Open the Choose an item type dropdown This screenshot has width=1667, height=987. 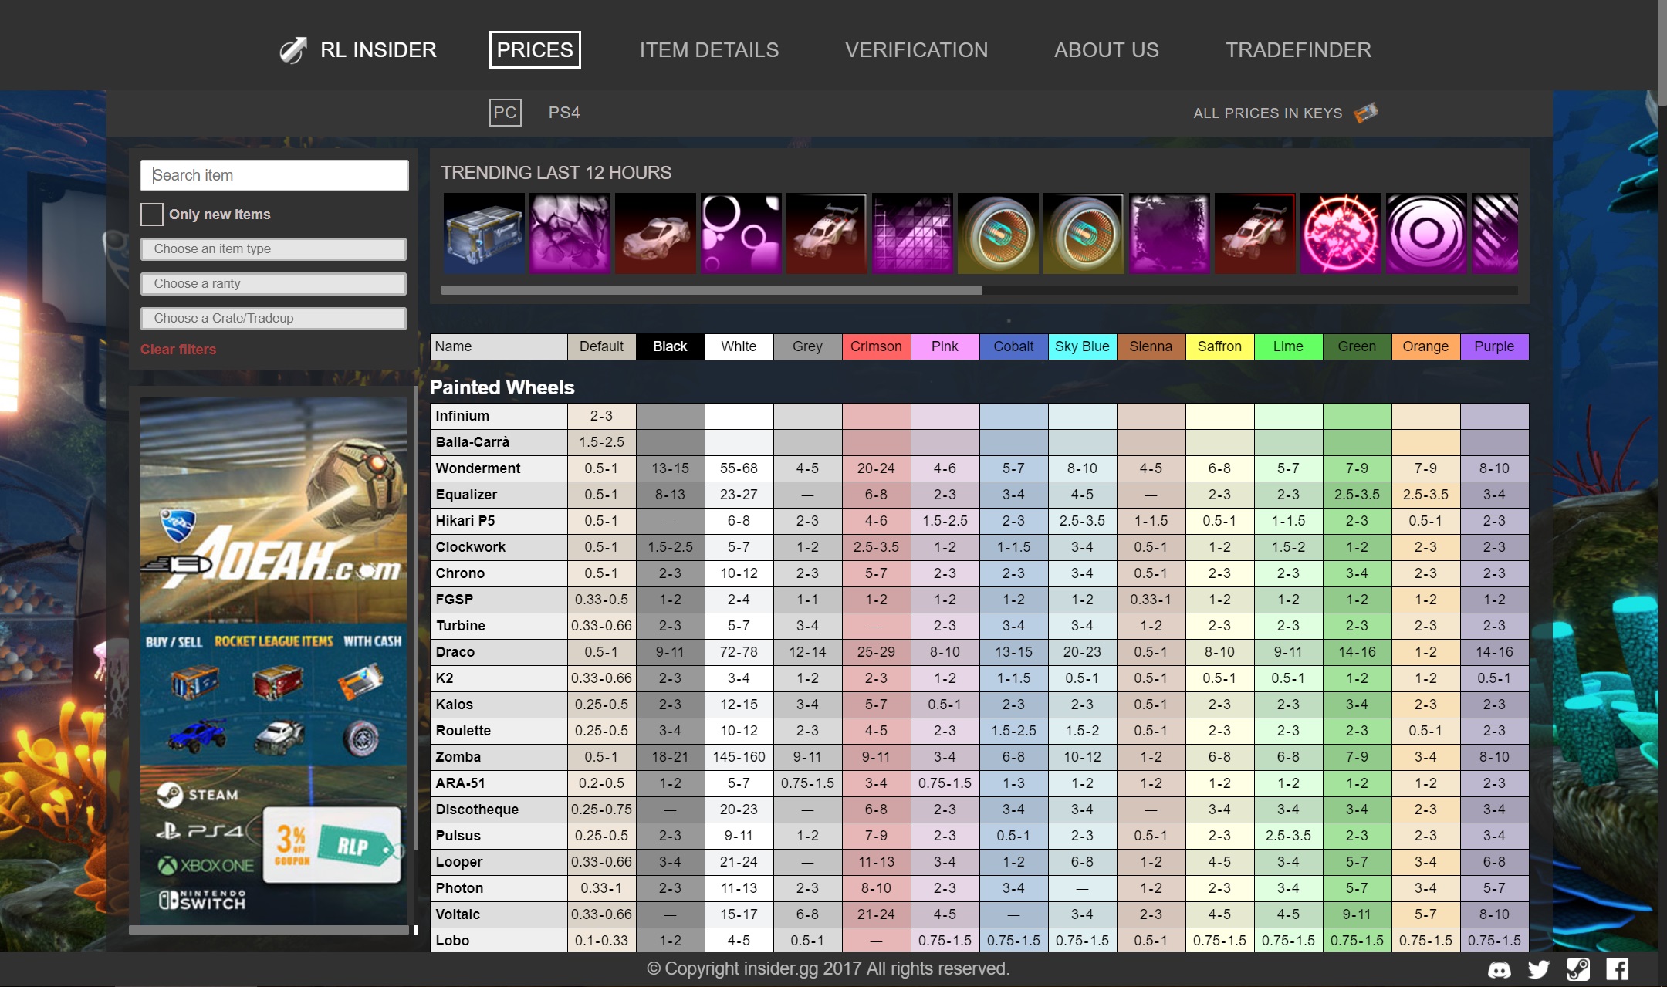coord(273,248)
